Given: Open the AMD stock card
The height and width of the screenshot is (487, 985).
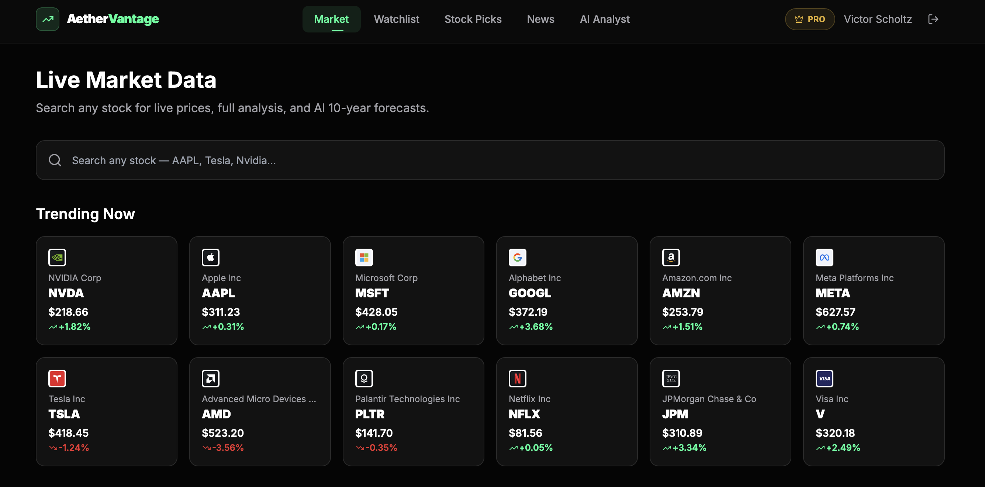Looking at the screenshot, I should point(260,412).
